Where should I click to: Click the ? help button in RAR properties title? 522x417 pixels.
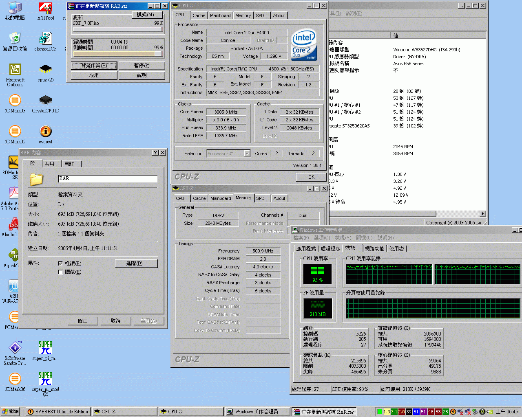(x=155, y=152)
